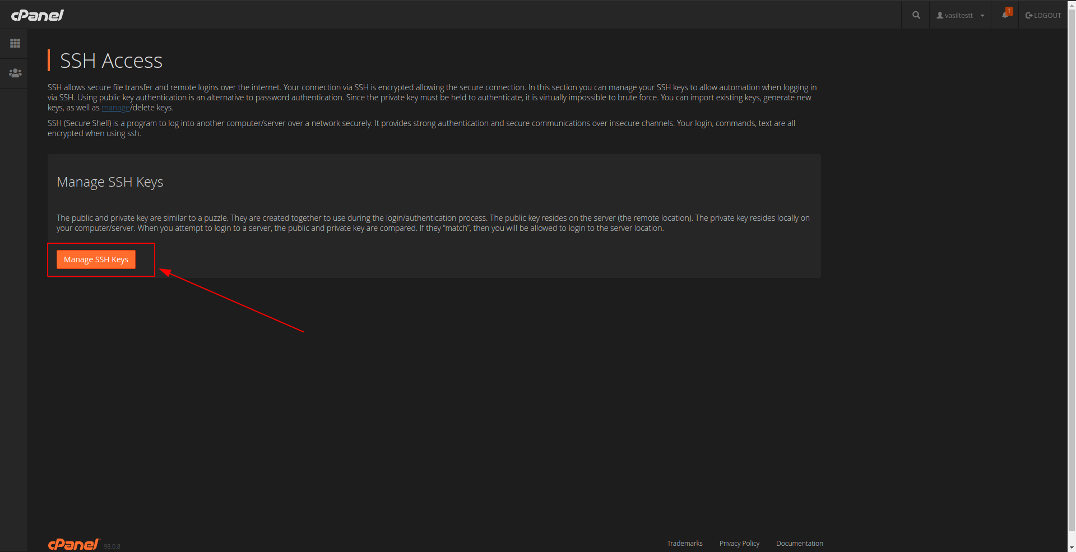Open the Trademarks footer link
Image resolution: width=1076 pixels, height=552 pixels.
coord(684,544)
